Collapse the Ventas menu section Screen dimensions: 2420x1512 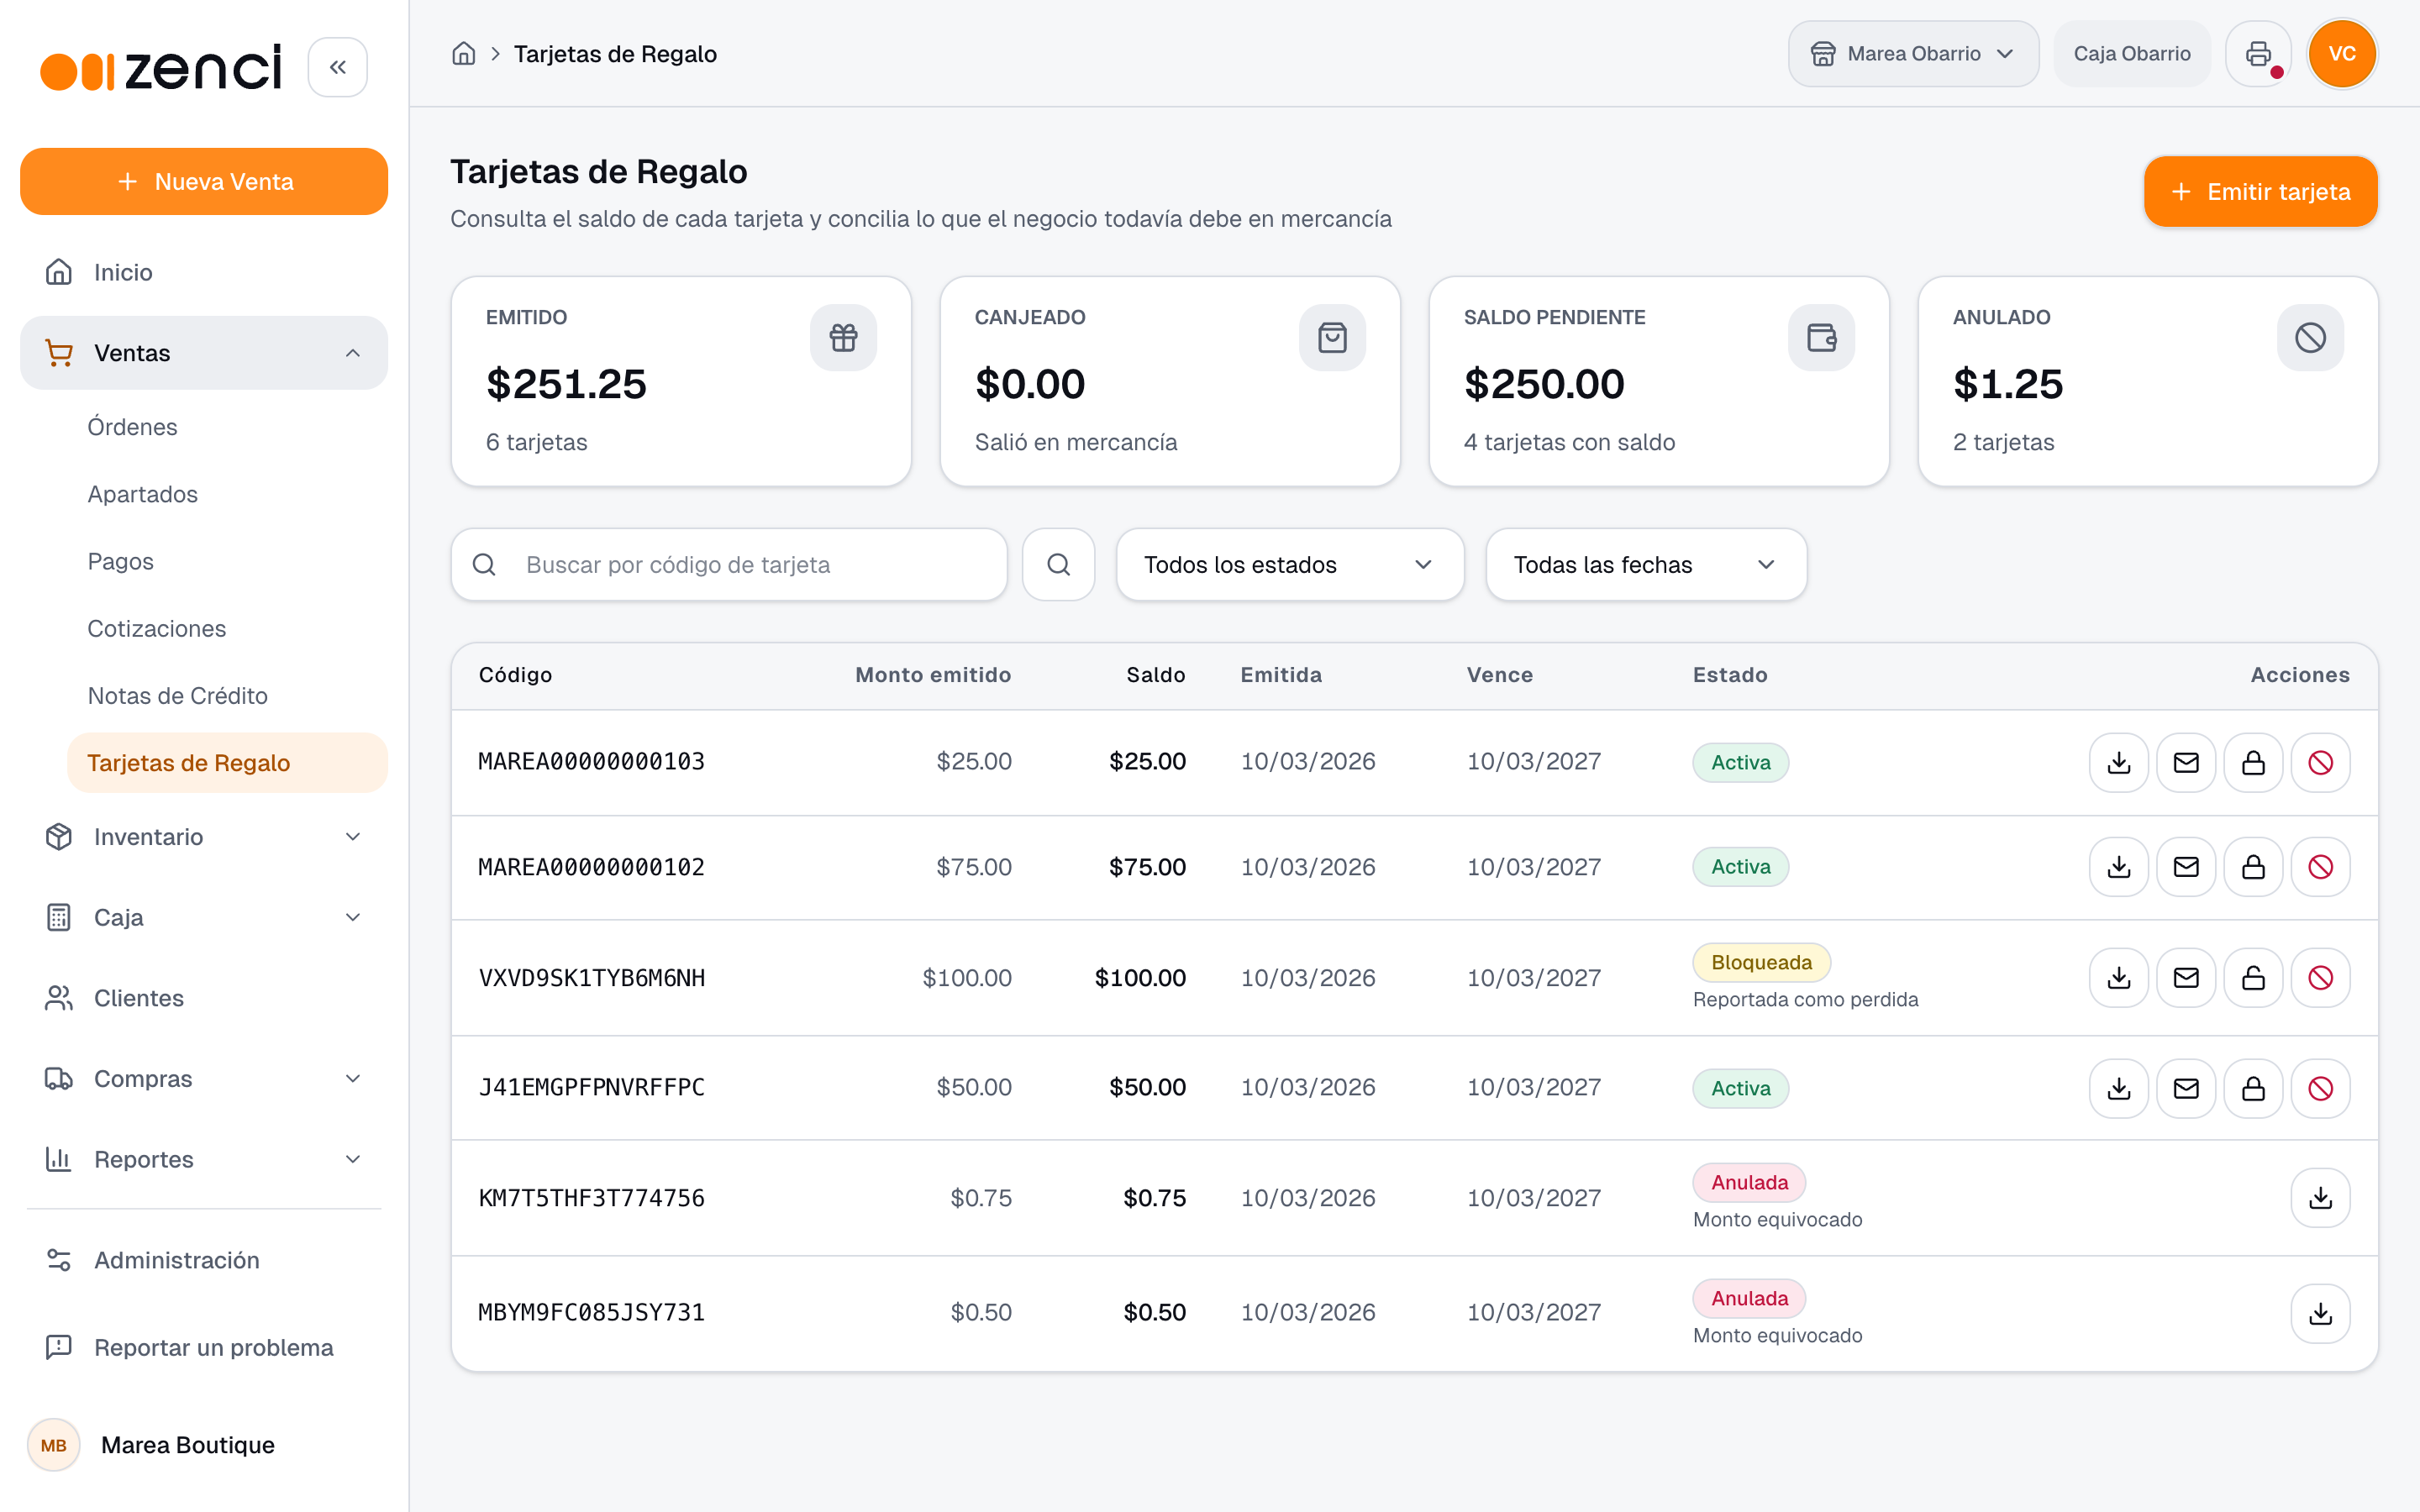coord(204,353)
